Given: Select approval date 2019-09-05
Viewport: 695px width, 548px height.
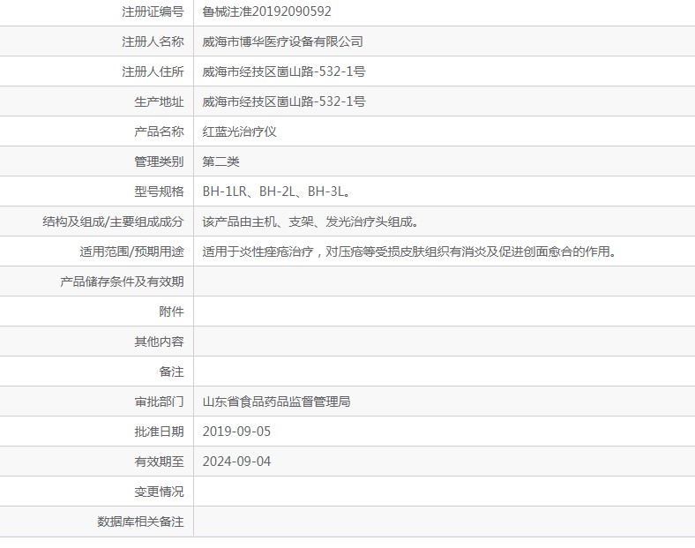Looking at the screenshot, I should pos(236,432).
